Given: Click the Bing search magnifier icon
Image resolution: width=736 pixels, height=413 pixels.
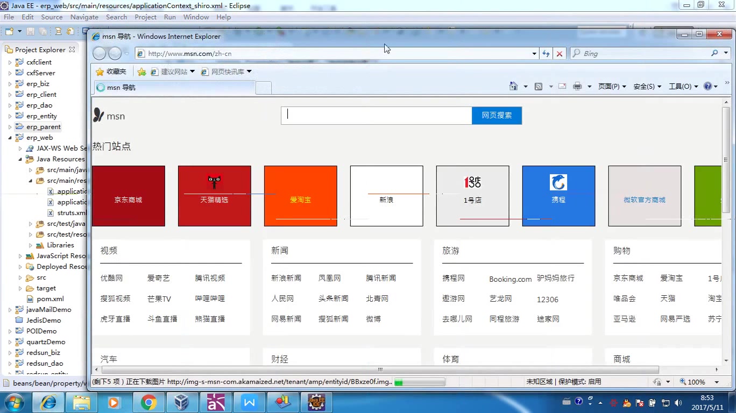Looking at the screenshot, I should click(x=714, y=53).
